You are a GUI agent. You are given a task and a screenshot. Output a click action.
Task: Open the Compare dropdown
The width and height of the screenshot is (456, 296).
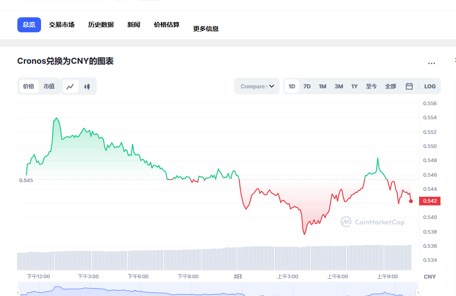257,86
